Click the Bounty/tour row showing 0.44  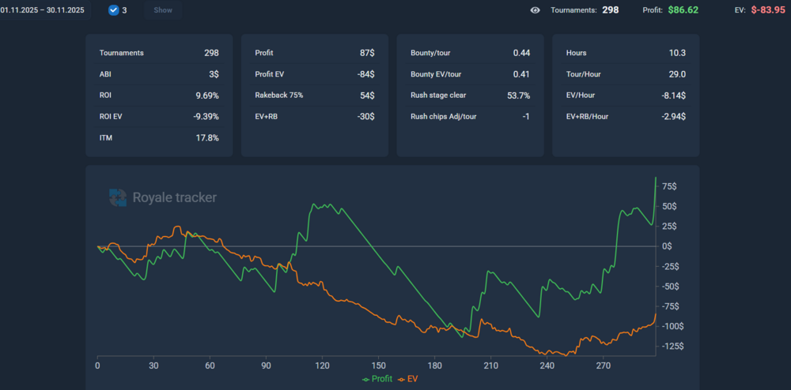coord(470,53)
